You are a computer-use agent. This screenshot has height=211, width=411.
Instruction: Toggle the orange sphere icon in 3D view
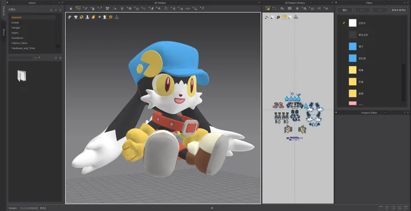[111, 17]
